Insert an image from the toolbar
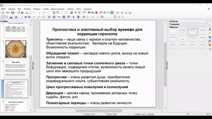Image resolution: width=212 pixels, height=119 pixels. coord(89,13)
